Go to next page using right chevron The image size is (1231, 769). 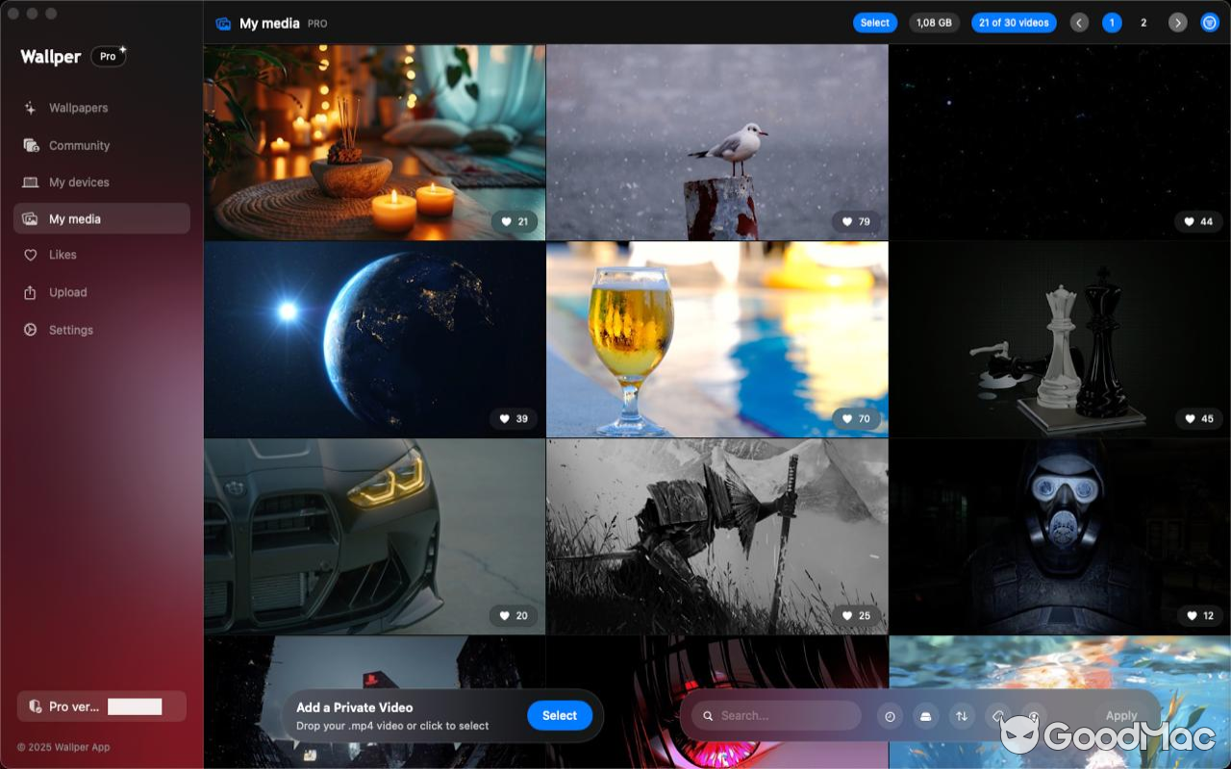1177,22
